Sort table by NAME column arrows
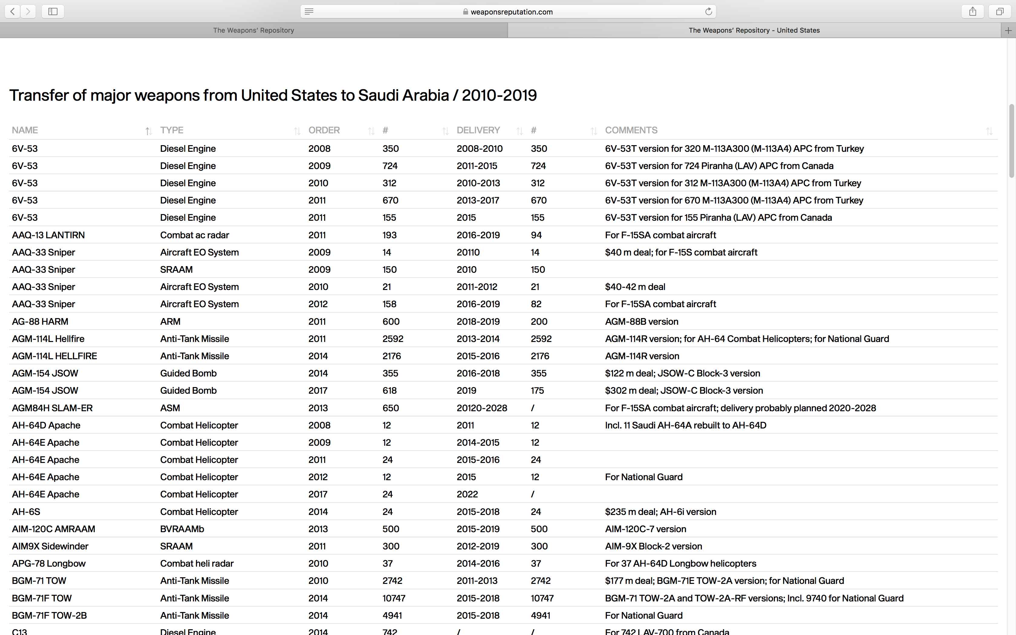Viewport: 1016px width, 635px height. (148, 131)
